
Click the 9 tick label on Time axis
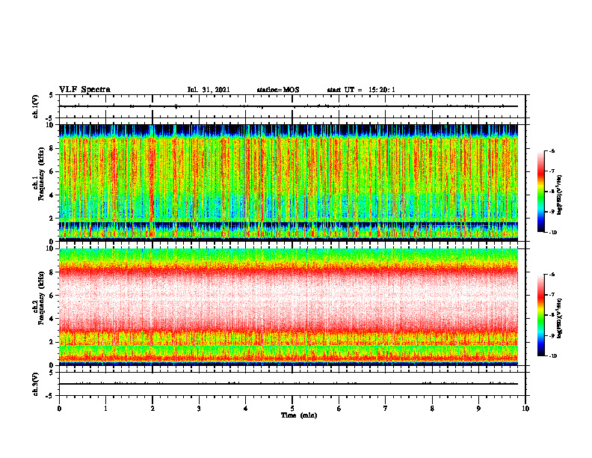coord(478,409)
